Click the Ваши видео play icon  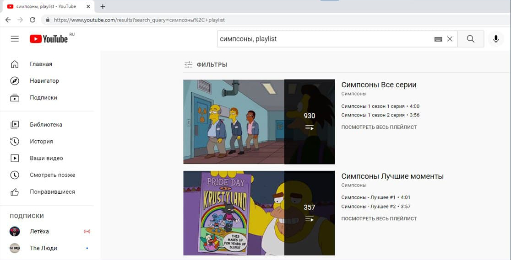(15, 158)
